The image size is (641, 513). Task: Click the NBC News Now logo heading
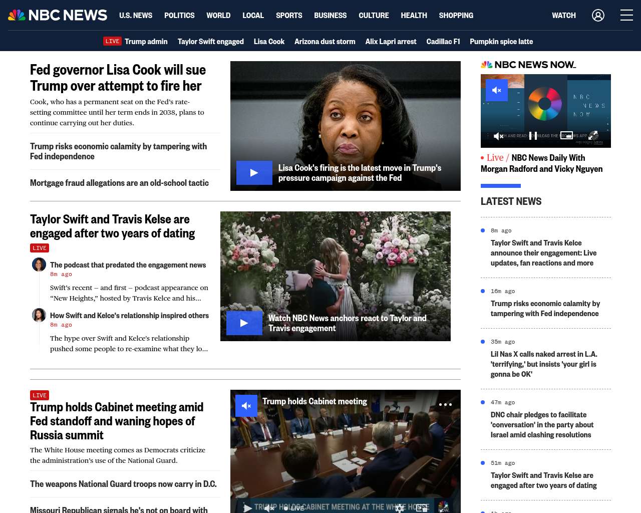tap(528, 65)
